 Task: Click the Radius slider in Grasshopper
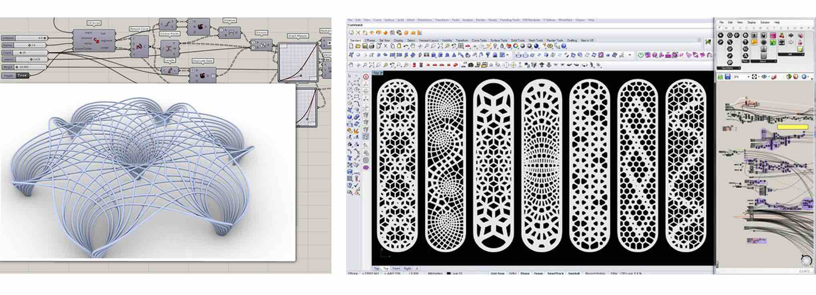24,45
